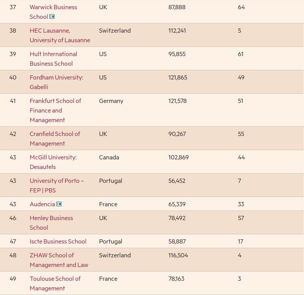Select rank number 41 cell
The height and width of the screenshot is (295, 304).
pos(13,101)
